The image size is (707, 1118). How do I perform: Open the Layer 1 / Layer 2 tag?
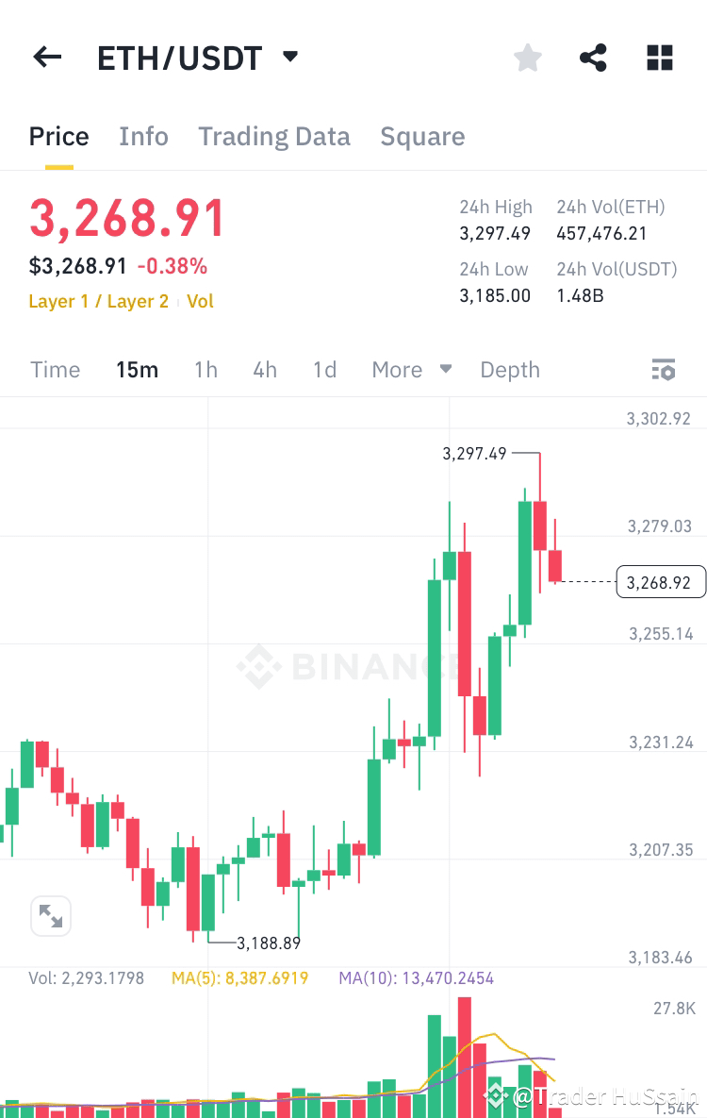pos(98,301)
